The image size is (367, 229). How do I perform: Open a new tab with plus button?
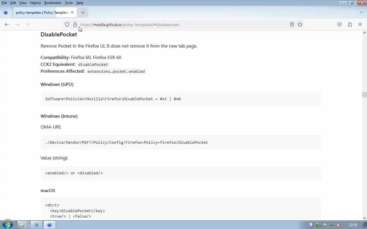(x=83, y=13)
